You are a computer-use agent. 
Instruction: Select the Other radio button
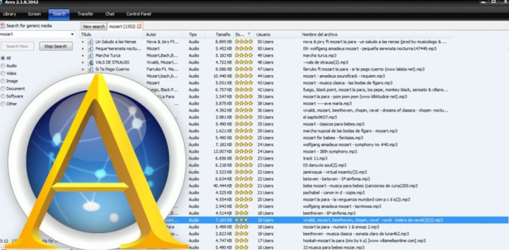click(x=3, y=104)
